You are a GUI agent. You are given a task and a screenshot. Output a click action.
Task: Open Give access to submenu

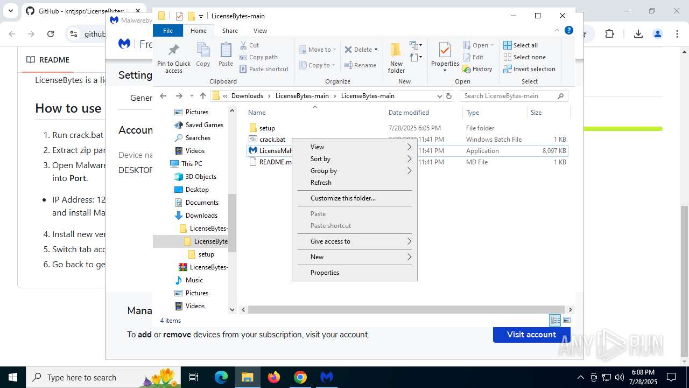tap(355, 241)
